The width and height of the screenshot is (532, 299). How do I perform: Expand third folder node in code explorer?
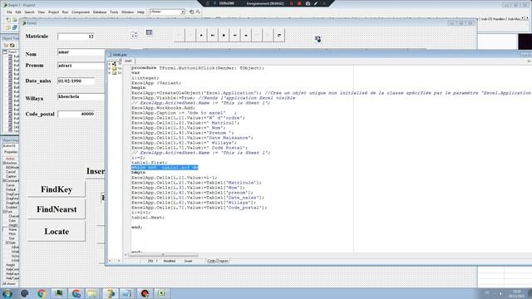tap(110, 72)
